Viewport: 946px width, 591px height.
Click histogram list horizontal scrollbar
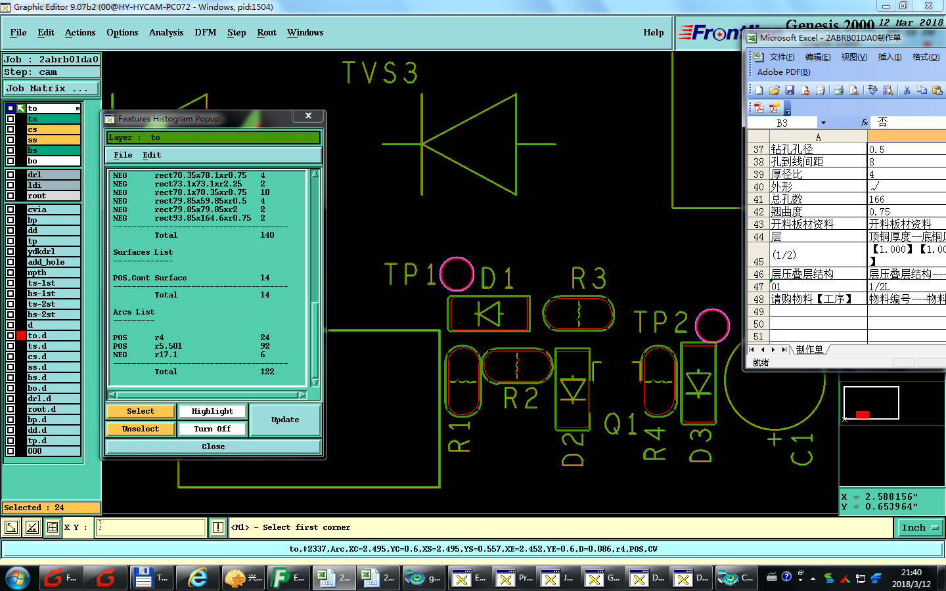pyautogui.click(x=207, y=395)
